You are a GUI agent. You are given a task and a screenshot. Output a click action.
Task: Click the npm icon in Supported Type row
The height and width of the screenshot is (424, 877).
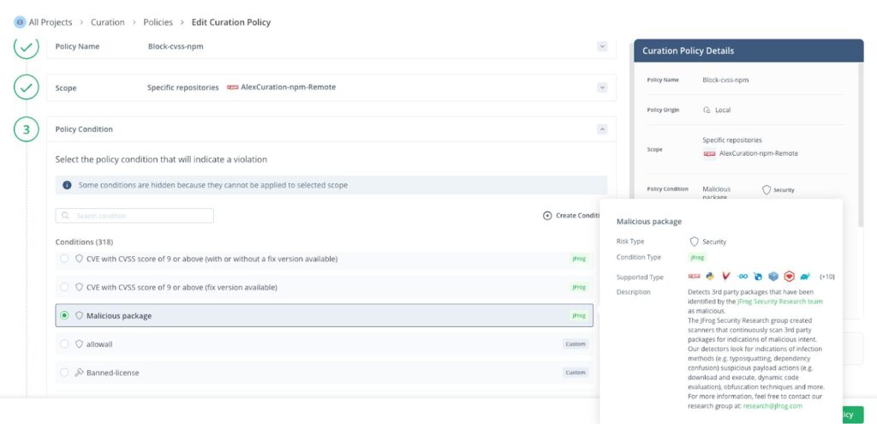point(694,277)
